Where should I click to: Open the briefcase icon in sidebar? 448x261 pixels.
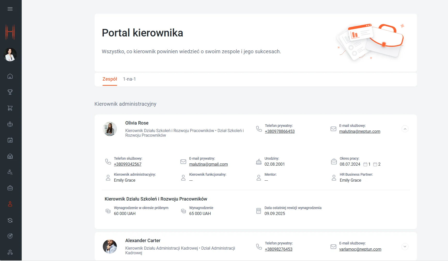pos(10,188)
